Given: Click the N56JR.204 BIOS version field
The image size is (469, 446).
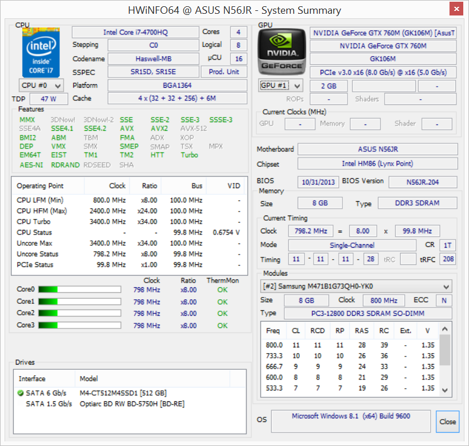Looking at the screenshot, I should point(423,182).
